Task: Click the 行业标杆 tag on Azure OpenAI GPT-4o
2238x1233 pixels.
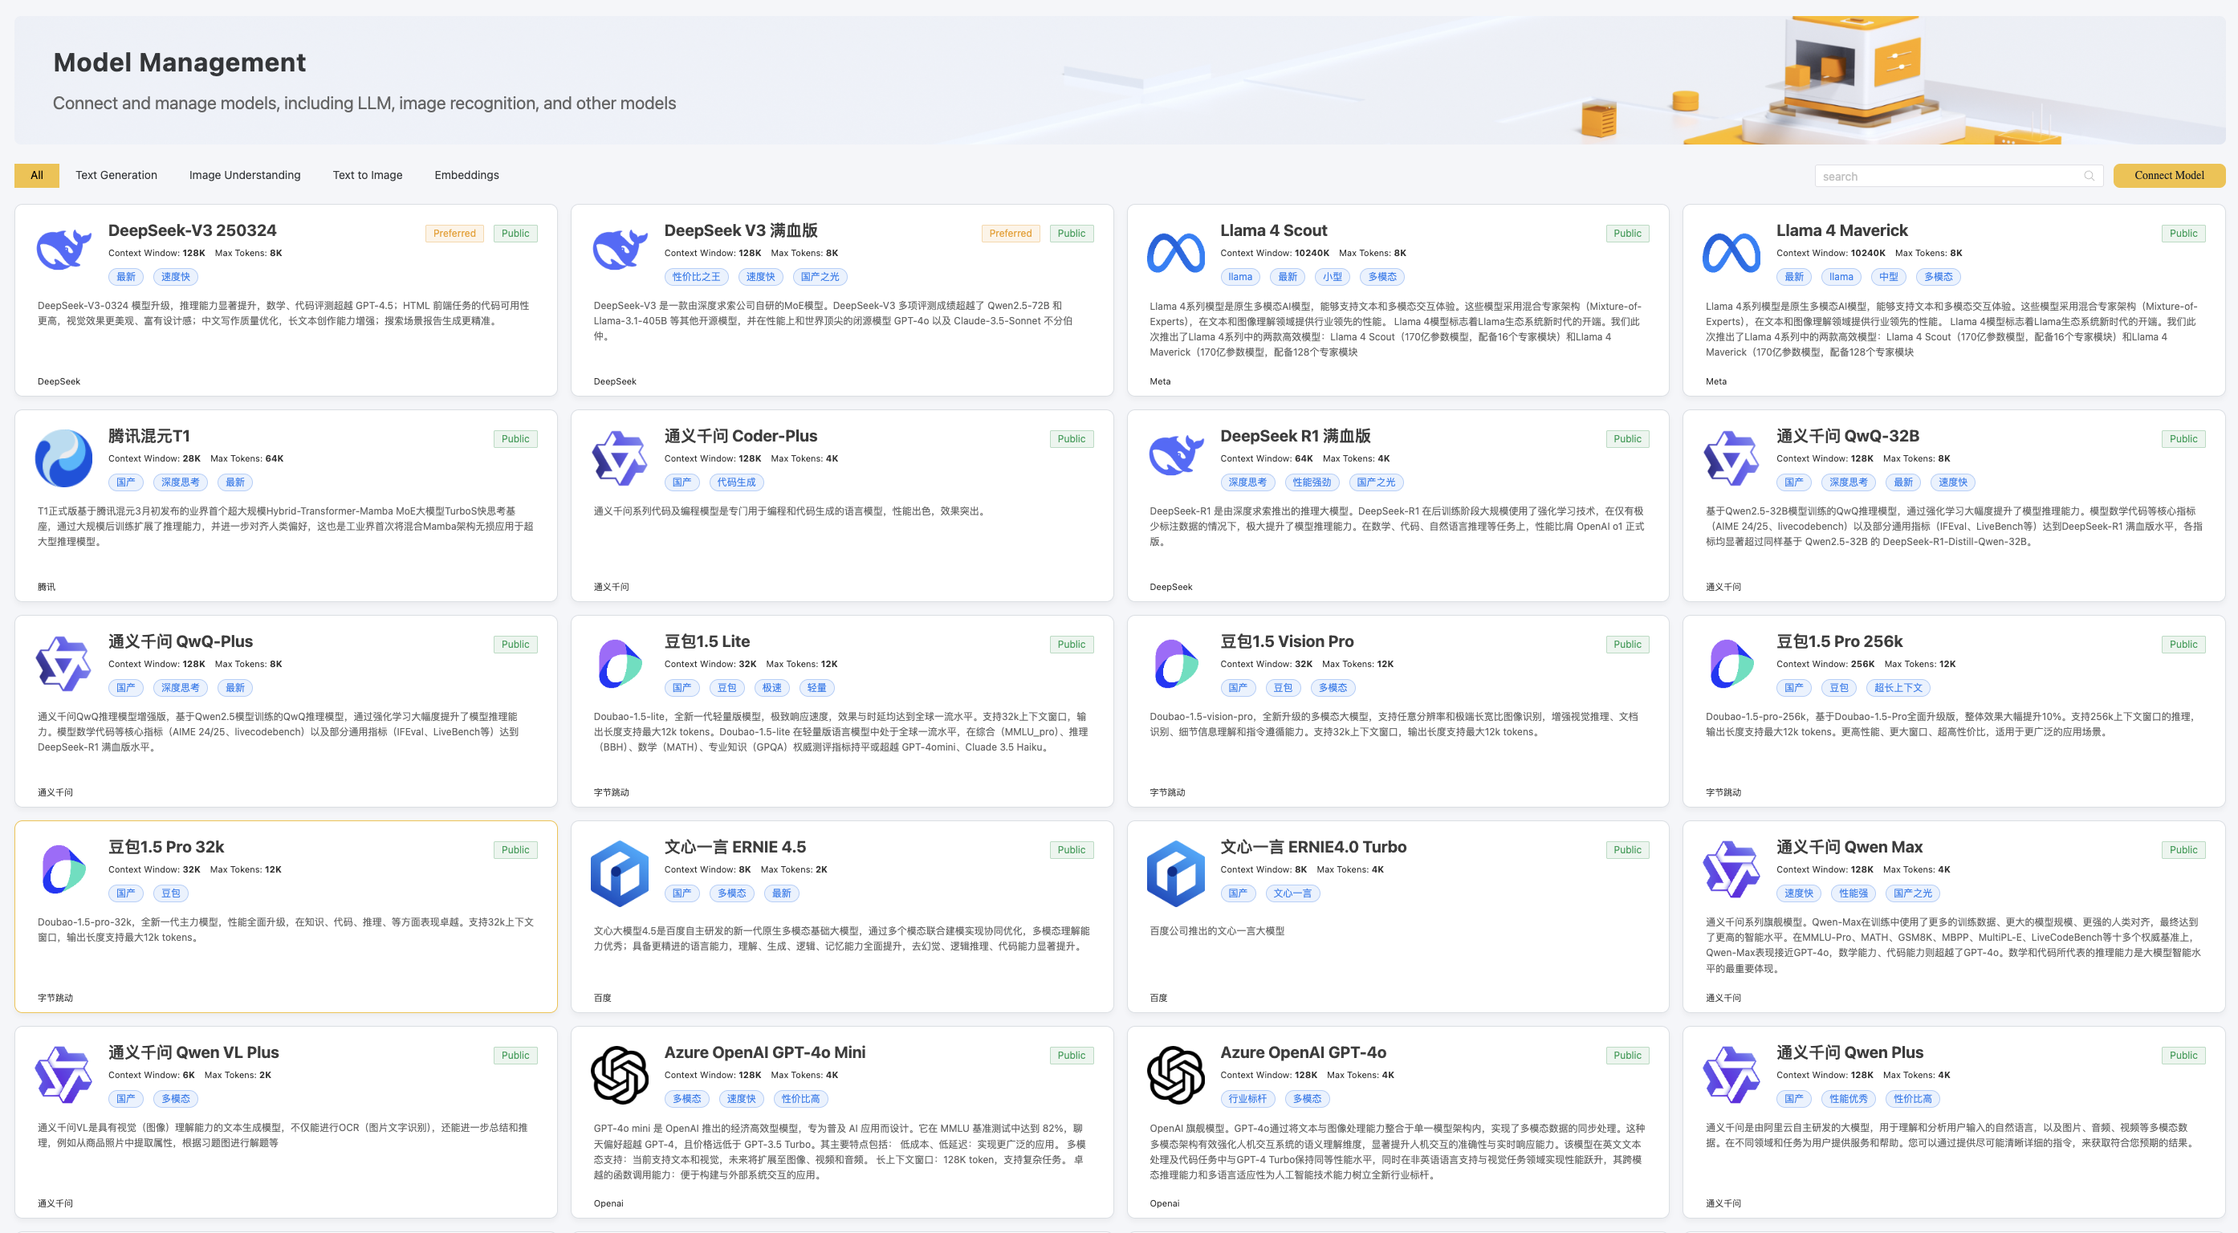Action: [x=1247, y=1098]
